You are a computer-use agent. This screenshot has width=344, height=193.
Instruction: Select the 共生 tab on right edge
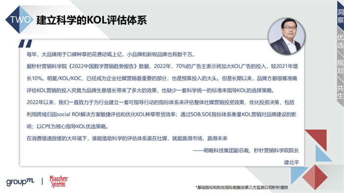(340, 92)
